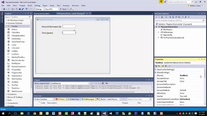Open the Debug menu

[x=37, y=5]
